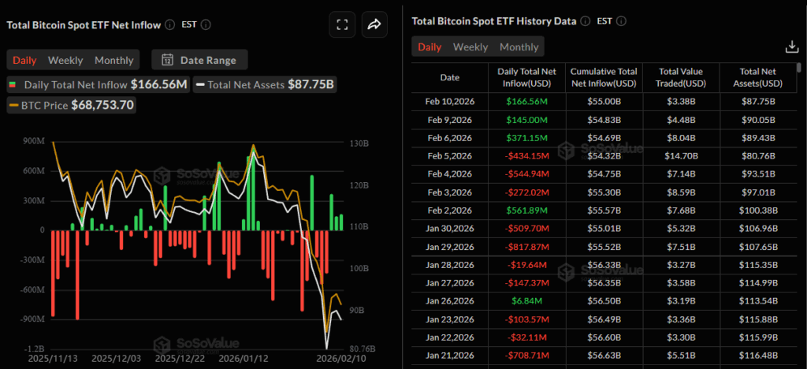
Task: Download the ETF history data
Action: tap(792, 47)
